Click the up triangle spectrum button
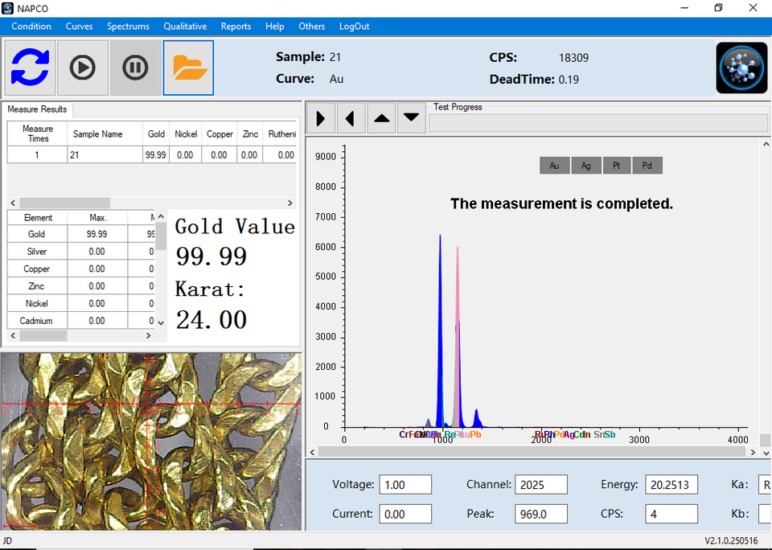772x550 pixels. (381, 119)
